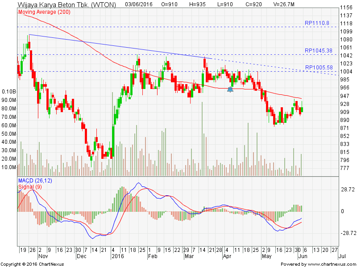Click the high value 'H=935'
This screenshot has height=267, width=357.
click(x=198, y=4)
